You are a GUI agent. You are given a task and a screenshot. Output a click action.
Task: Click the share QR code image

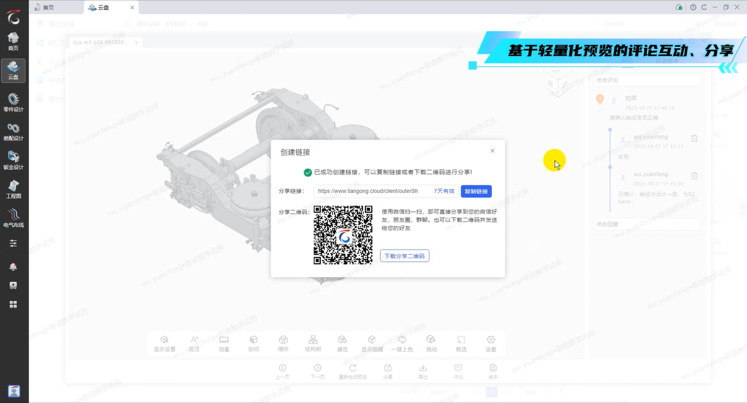tap(343, 235)
